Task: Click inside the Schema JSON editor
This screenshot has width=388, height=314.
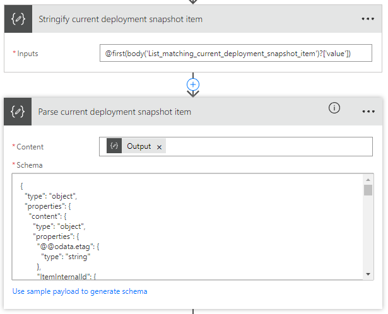Action: [189, 227]
